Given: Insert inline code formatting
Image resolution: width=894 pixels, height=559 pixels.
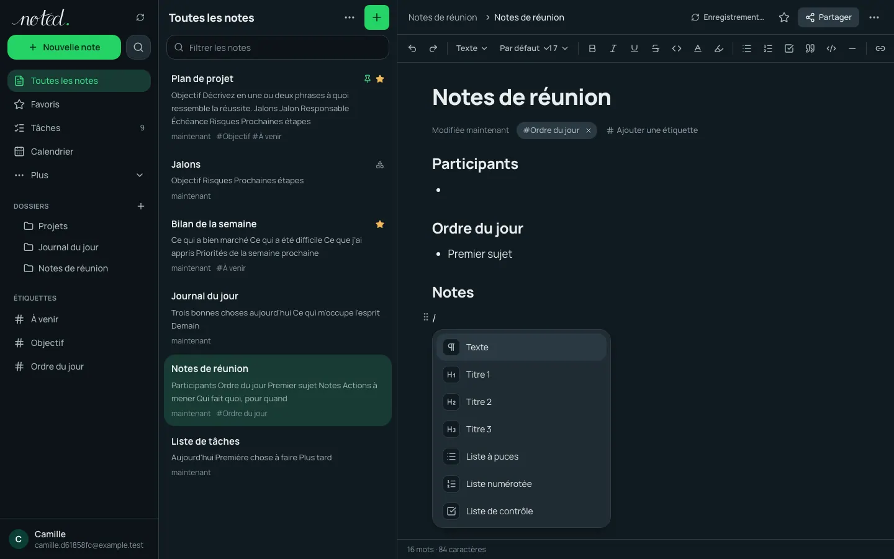Looking at the screenshot, I should 677,48.
